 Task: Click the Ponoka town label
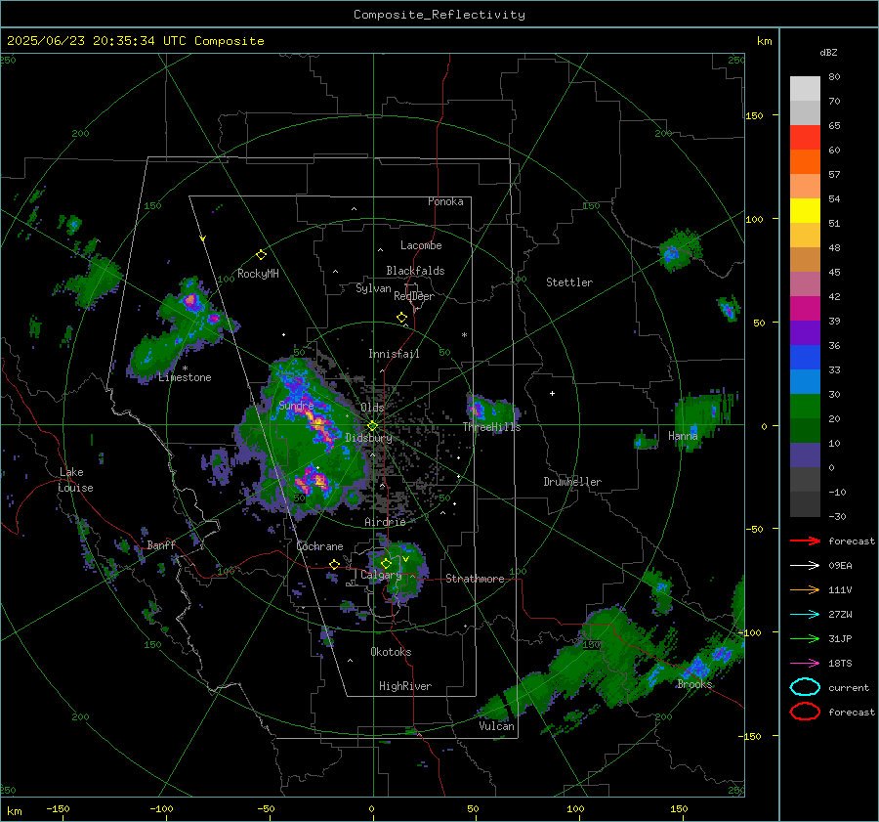[x=445, y=201]
